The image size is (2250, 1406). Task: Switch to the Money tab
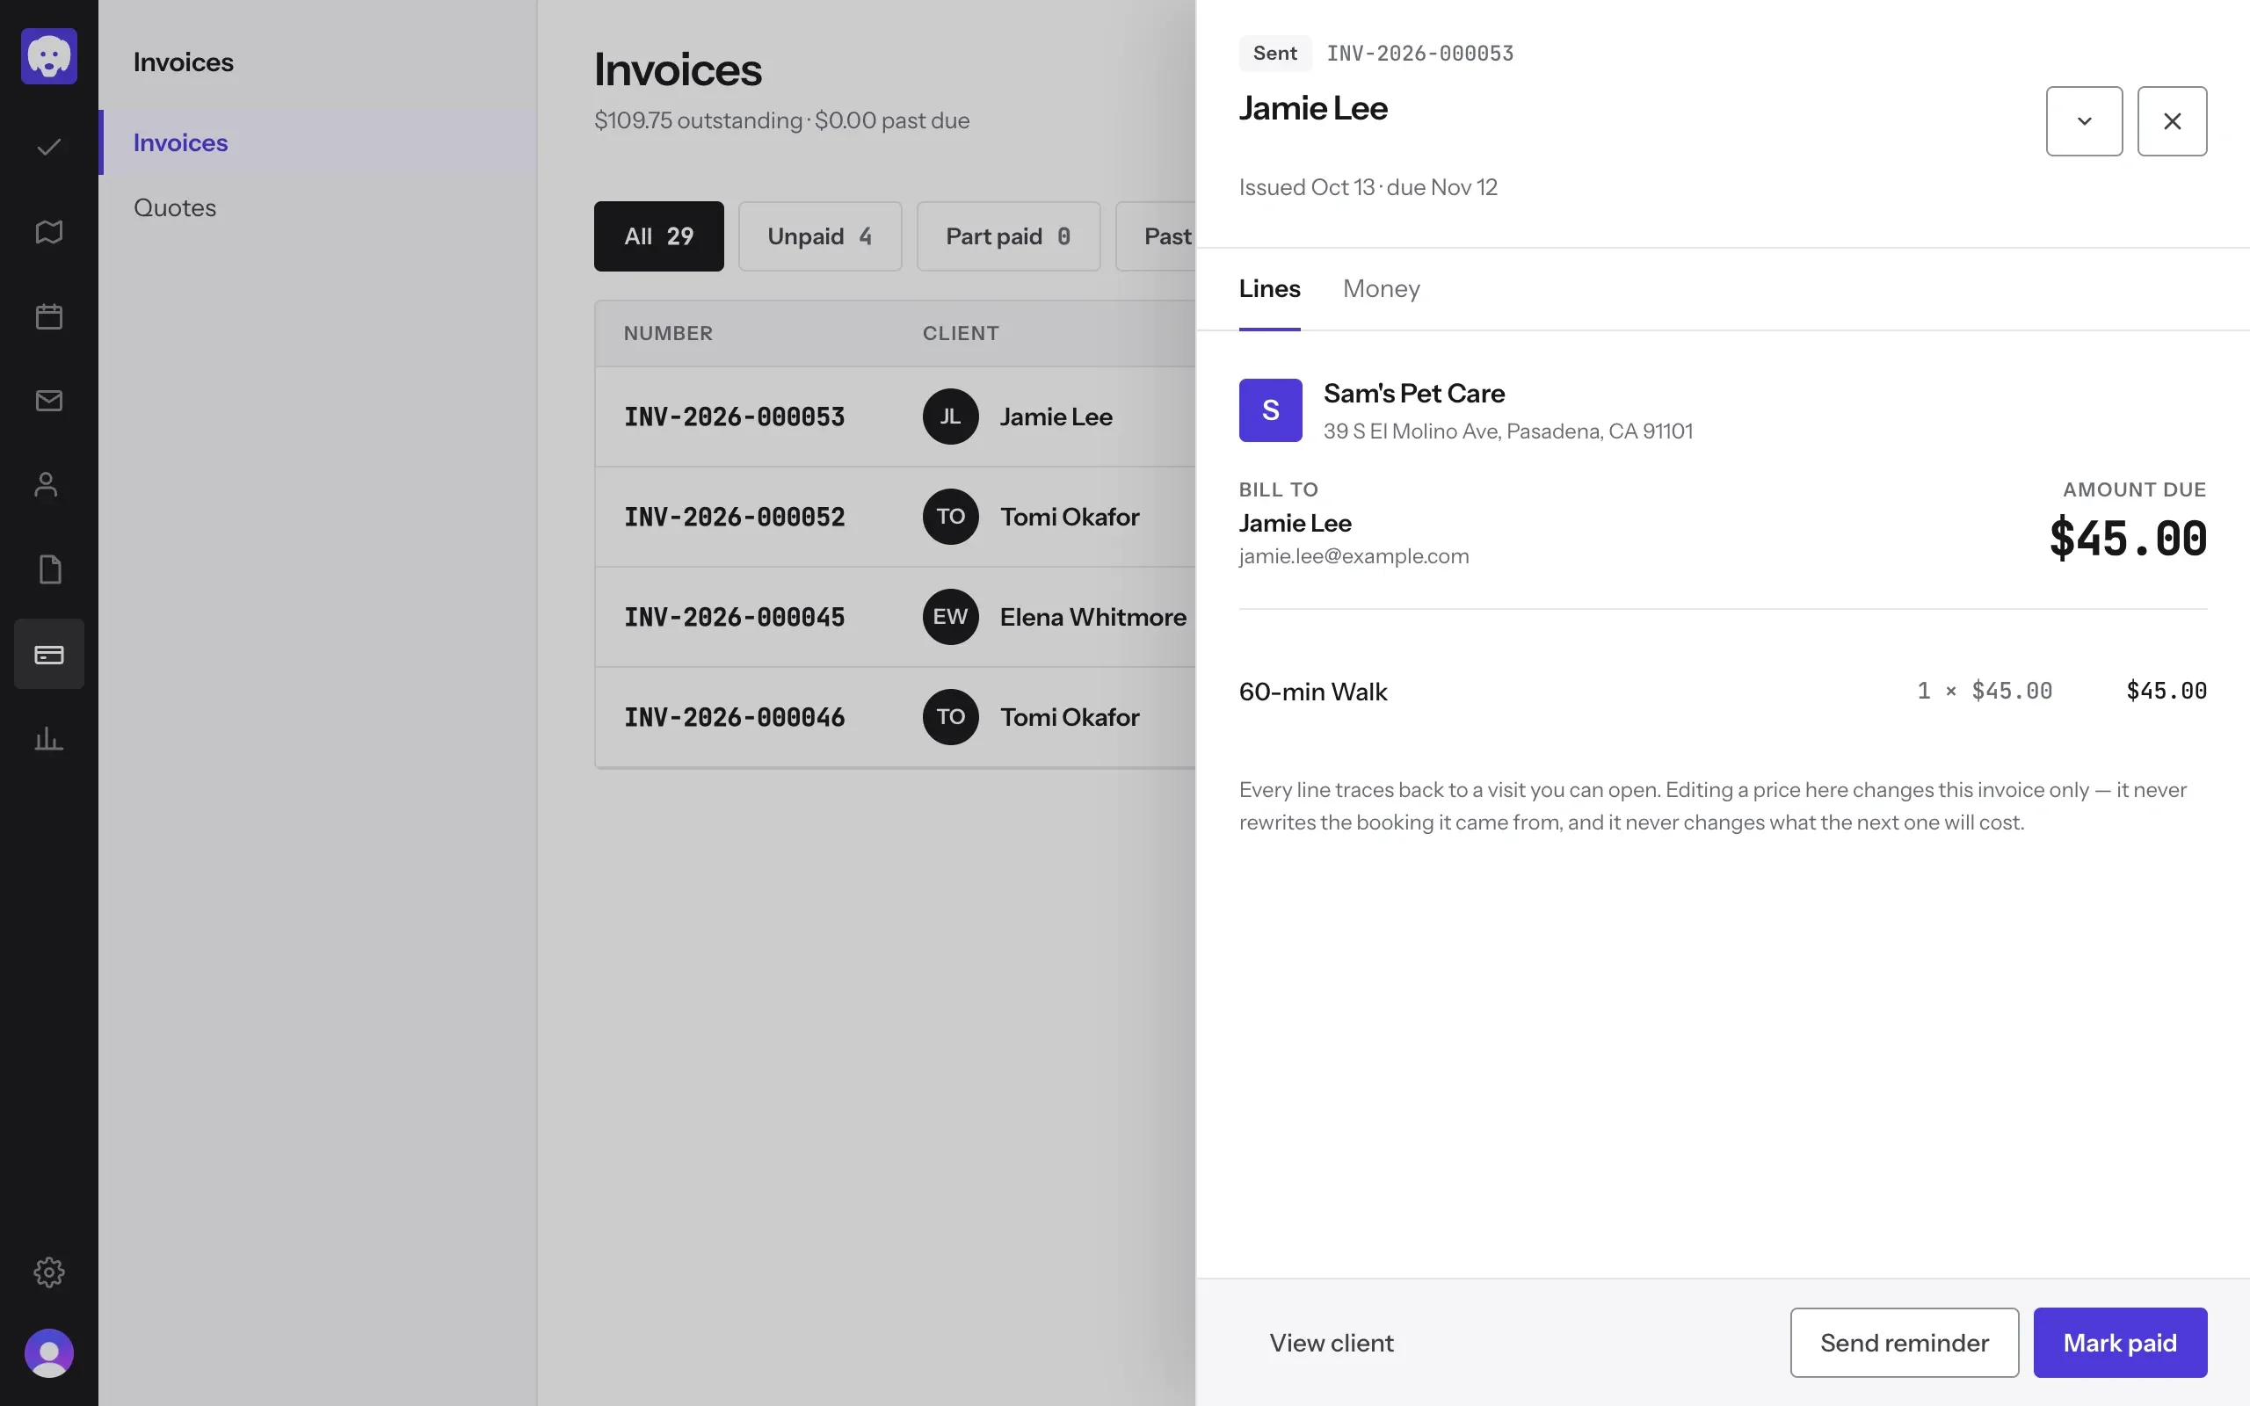[x=1381, y=289]
